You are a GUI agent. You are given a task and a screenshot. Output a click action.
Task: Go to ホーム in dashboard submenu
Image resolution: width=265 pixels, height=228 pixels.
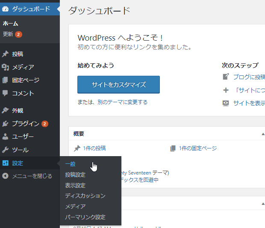pyautogui.click(x=10, y=24)
